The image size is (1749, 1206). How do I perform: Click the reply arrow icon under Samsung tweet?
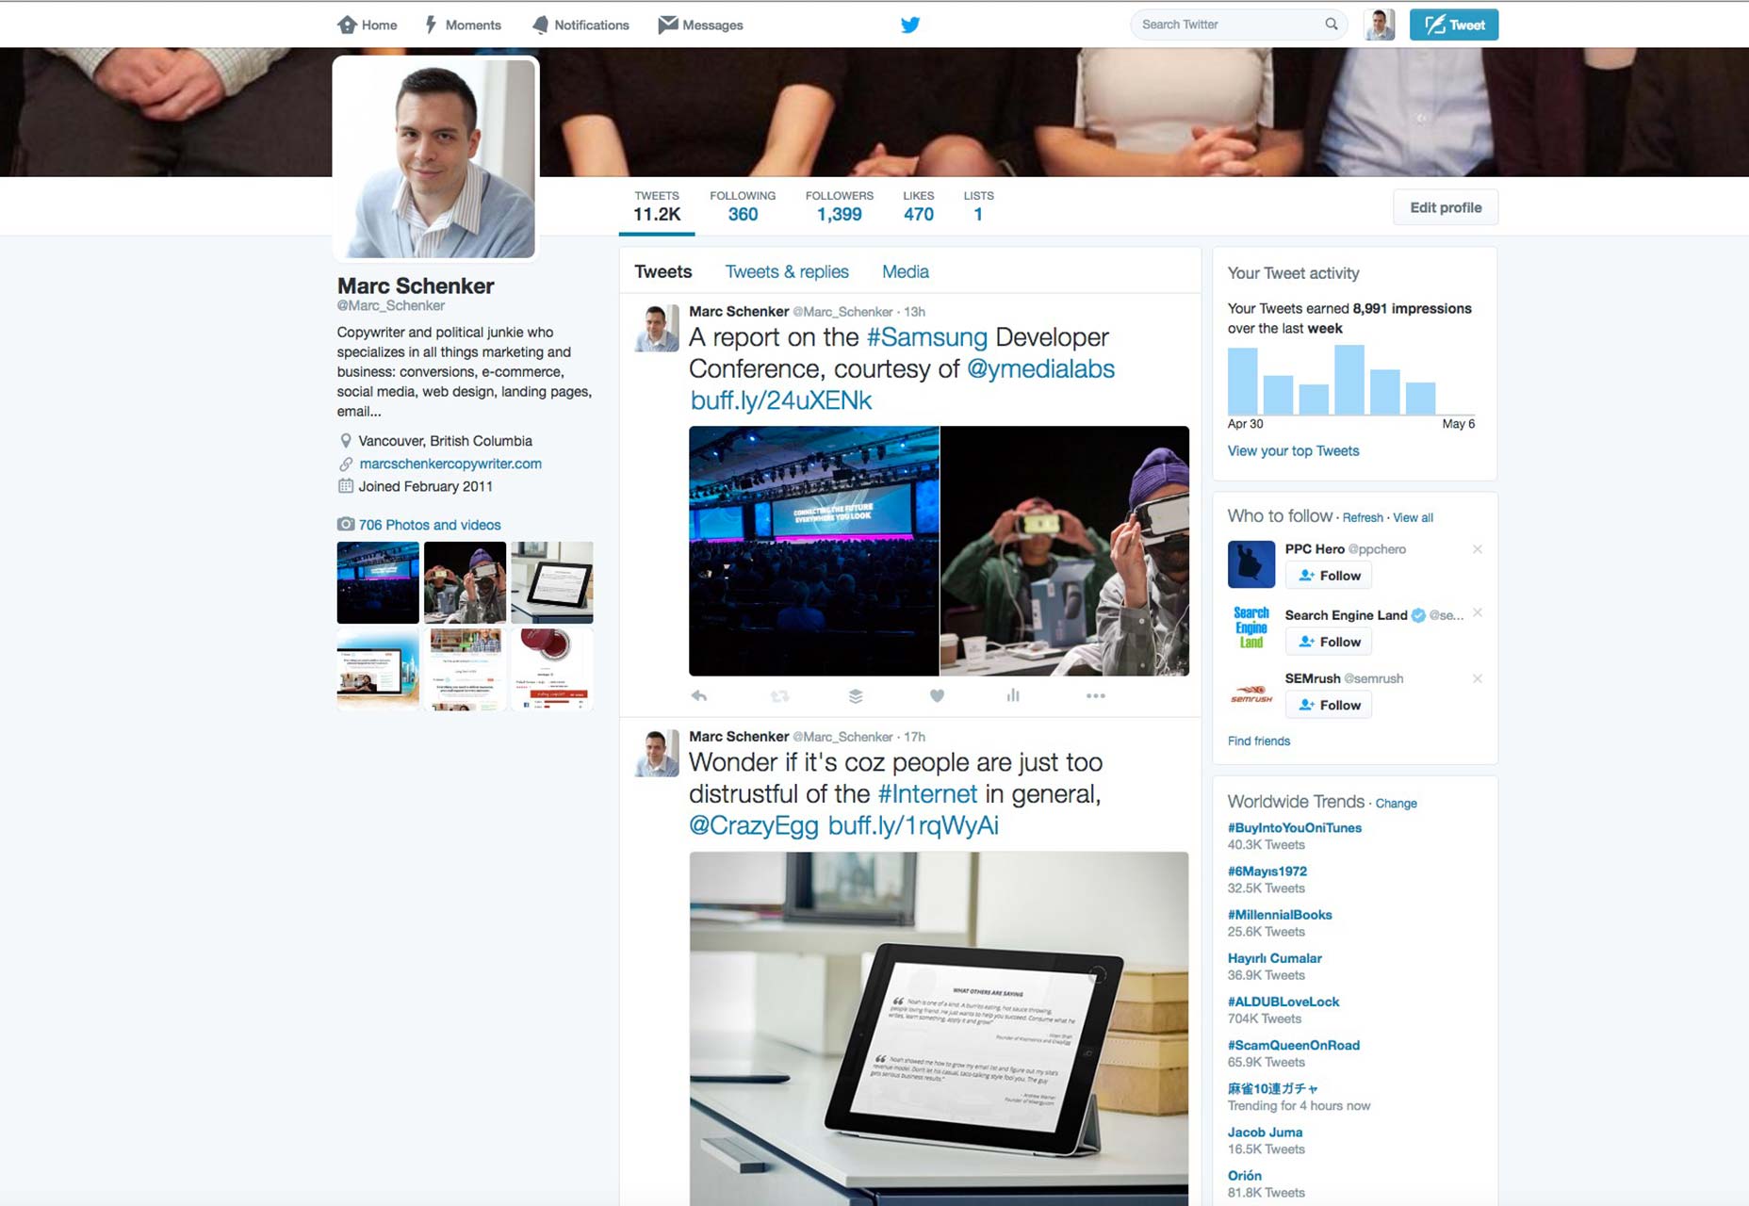tap(699, 696)
